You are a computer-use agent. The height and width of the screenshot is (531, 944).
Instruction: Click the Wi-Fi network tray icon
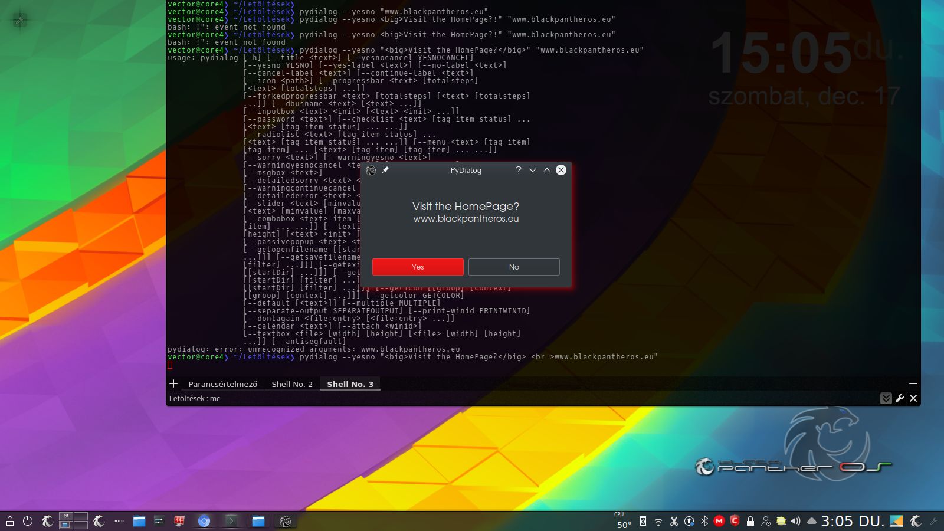pyautogui.click(x=658, y=521)
